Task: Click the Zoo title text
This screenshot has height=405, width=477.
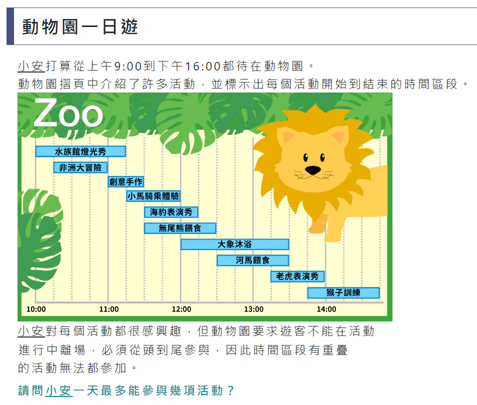Action: (68, 113)
